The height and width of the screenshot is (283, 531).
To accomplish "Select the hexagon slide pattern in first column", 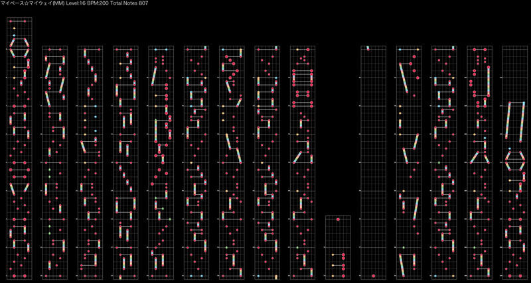I will pyautogui.click(x=19, y=47).
